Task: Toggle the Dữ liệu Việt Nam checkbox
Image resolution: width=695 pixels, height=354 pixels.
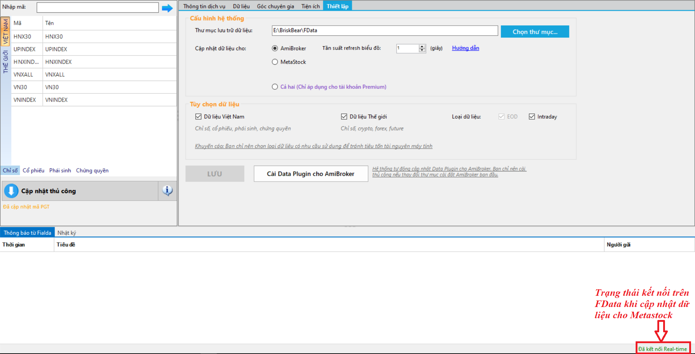Action: 198,116
